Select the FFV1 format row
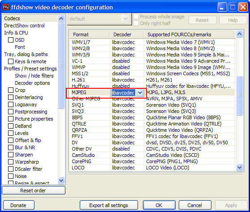 click(x=152, y=136)
